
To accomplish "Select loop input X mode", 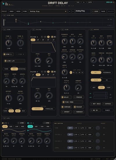I will (82, 72).
